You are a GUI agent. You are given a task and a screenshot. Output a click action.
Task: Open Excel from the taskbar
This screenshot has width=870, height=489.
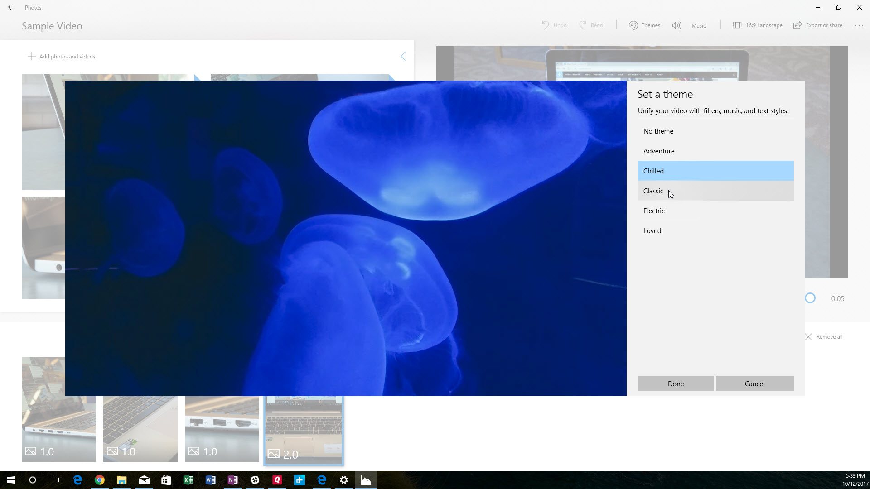[188, 480]
